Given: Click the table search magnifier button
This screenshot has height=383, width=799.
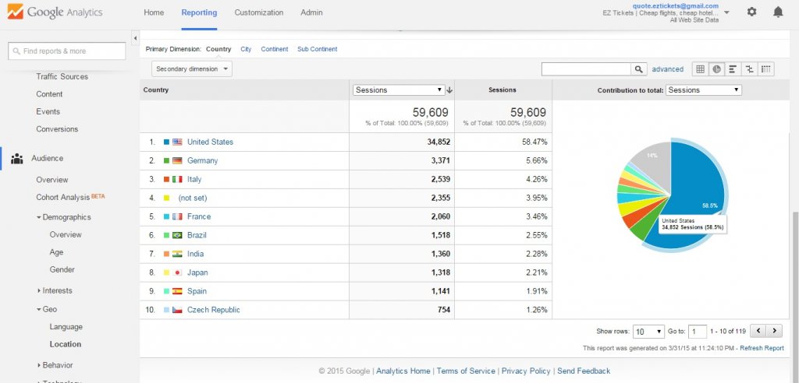Looking at the screenshot, I should [639, 69].
